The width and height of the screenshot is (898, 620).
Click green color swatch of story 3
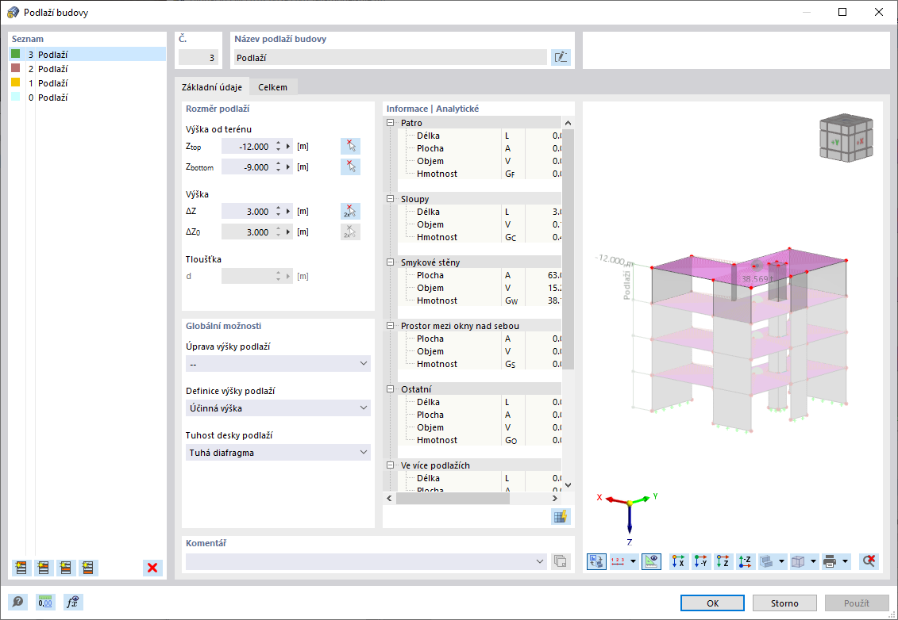click(x=15, y=54)
